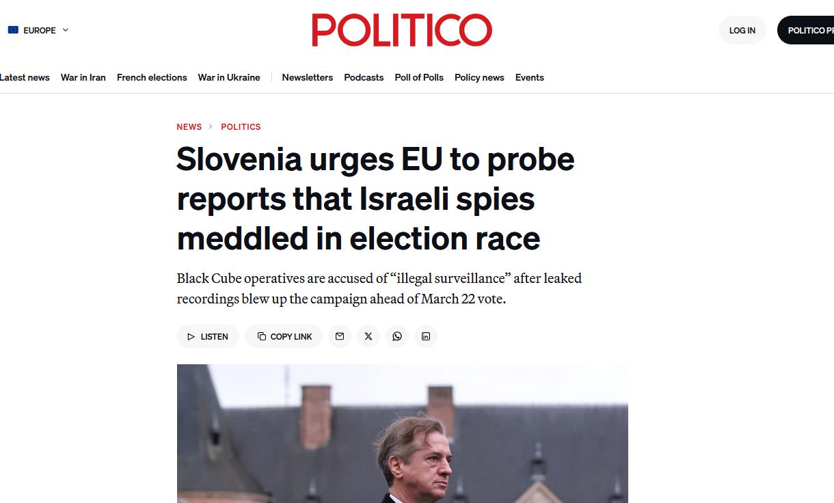
Task: Share the article via WhatsApp icon
Action: [397, 336]
